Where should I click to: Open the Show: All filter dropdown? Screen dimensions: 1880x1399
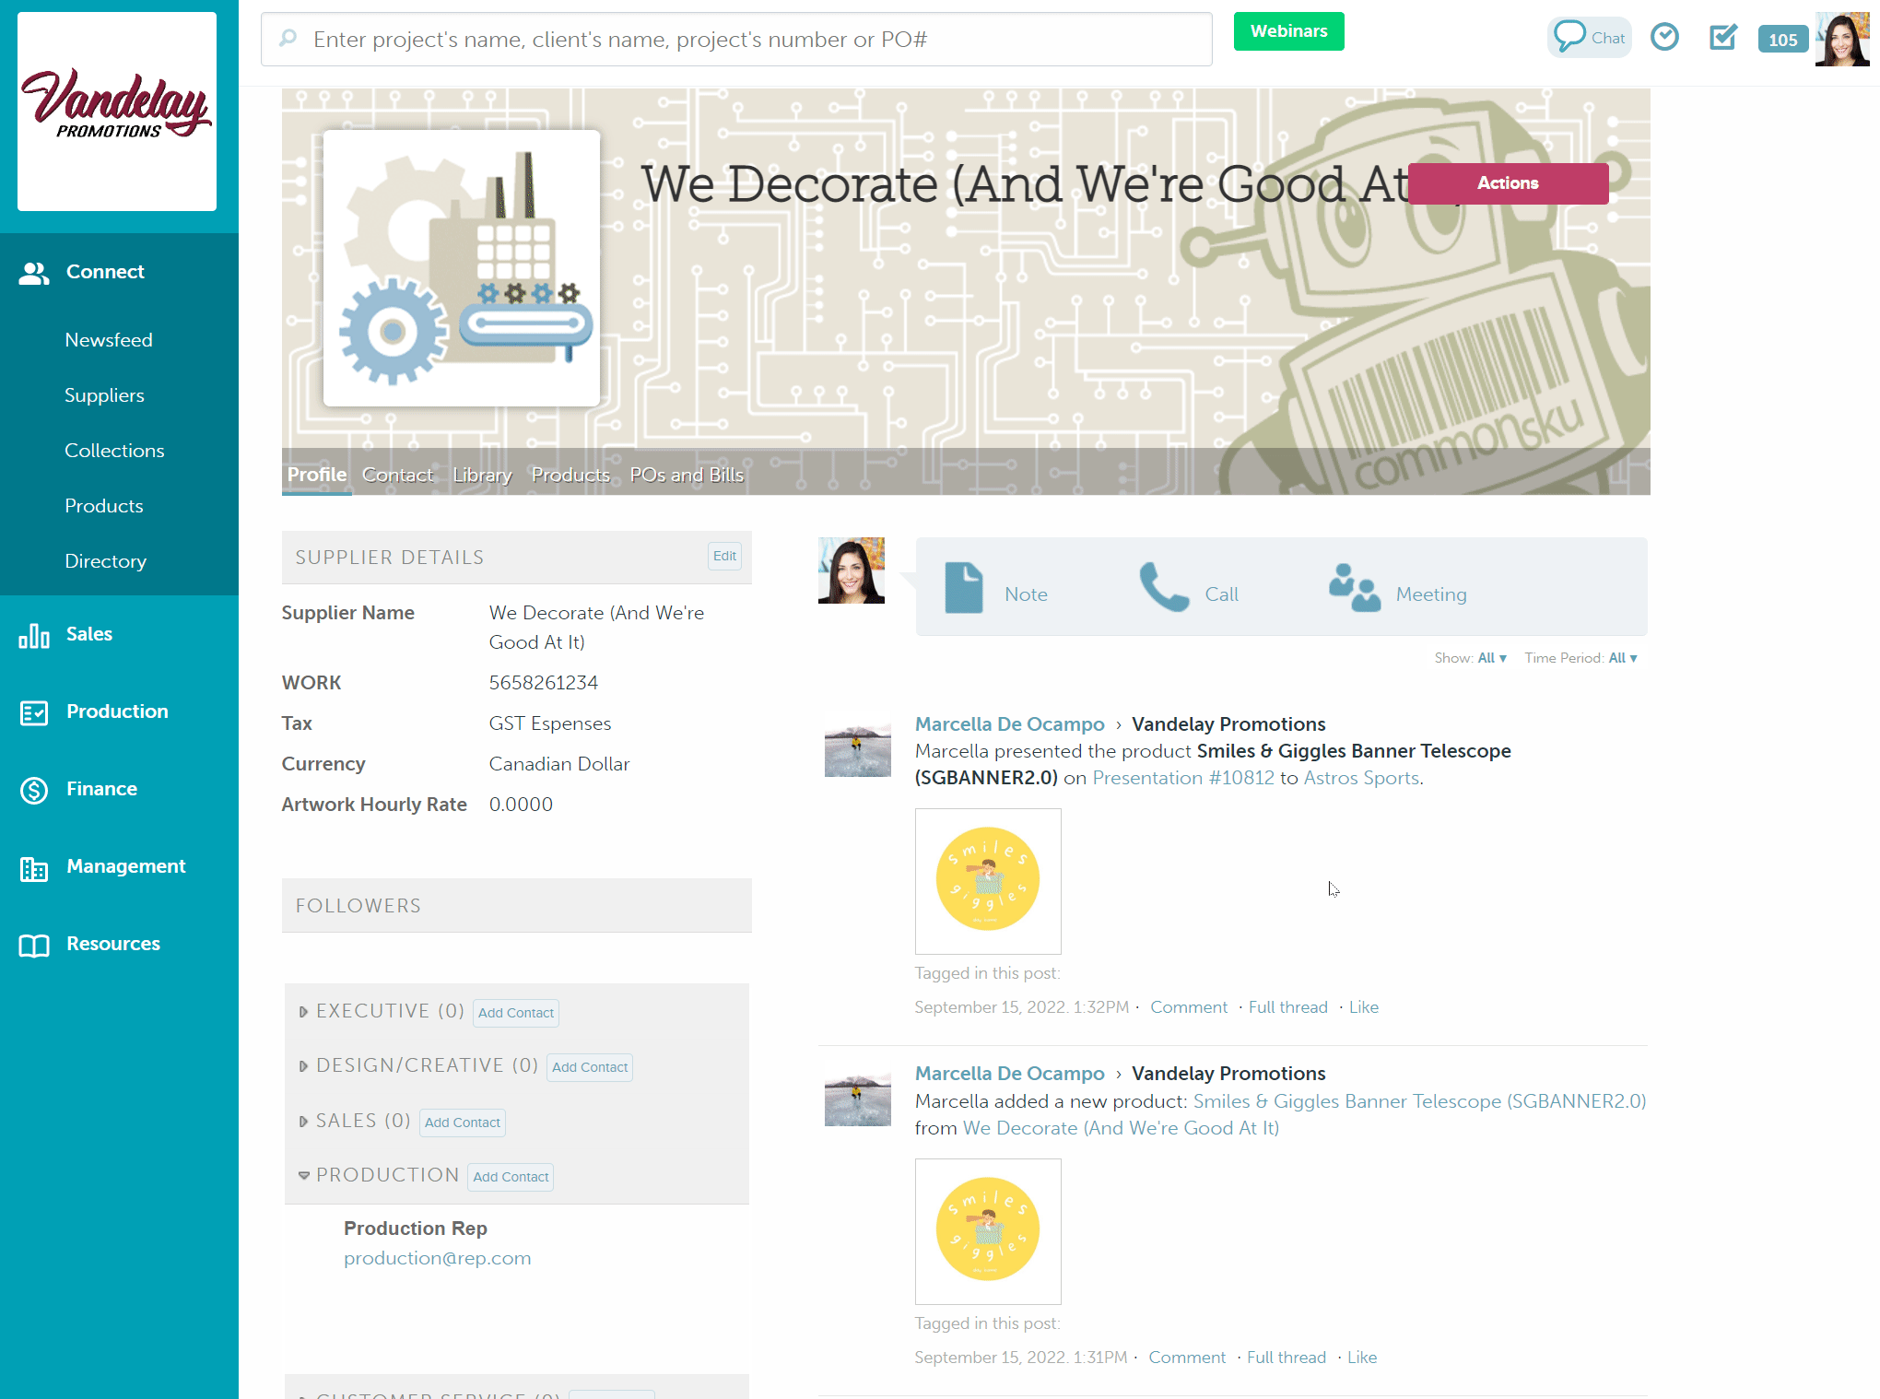pos(1491,658)
